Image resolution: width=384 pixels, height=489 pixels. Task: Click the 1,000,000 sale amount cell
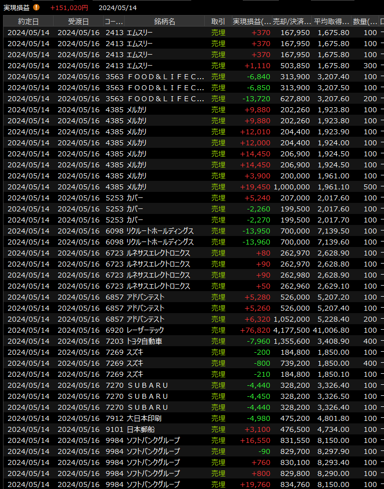click(x=292, y=187)
